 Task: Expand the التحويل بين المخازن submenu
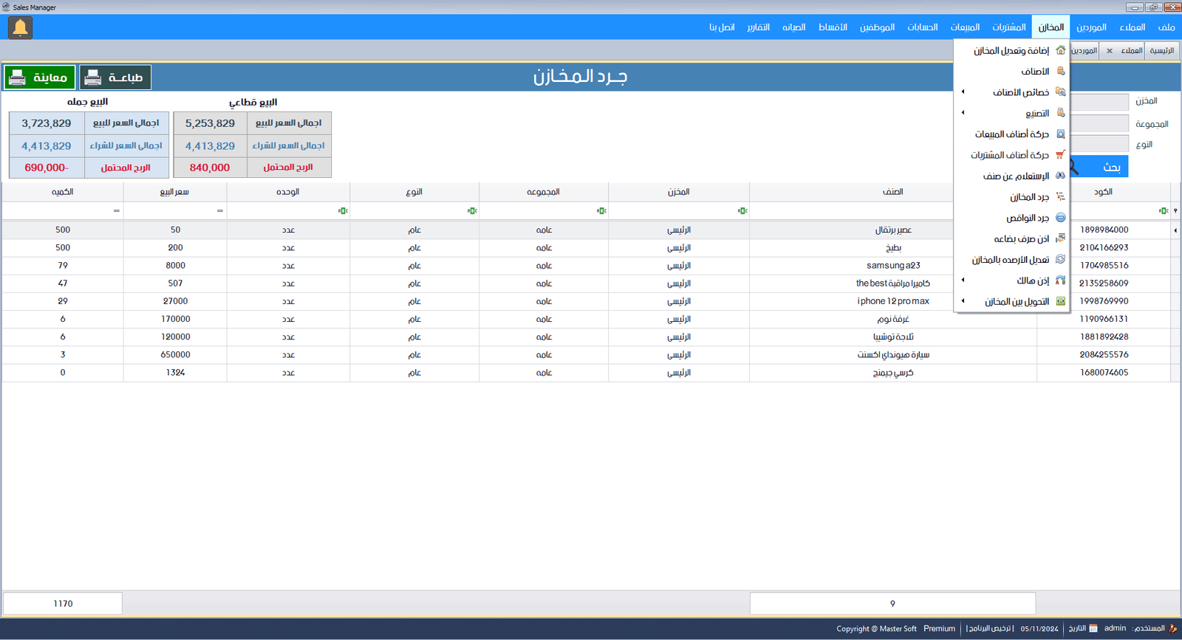pyautogui.click(x=963, y=301)
